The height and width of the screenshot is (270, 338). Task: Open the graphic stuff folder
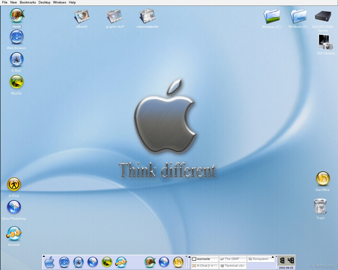click(115, 16)
